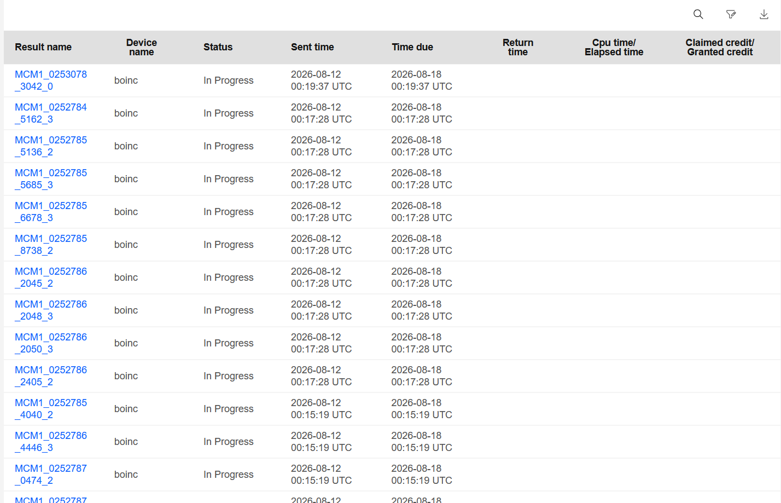This screenshot has width=781, height=503.
Task: Open the filter funnel icon
Action: click(x=731, y=14)
